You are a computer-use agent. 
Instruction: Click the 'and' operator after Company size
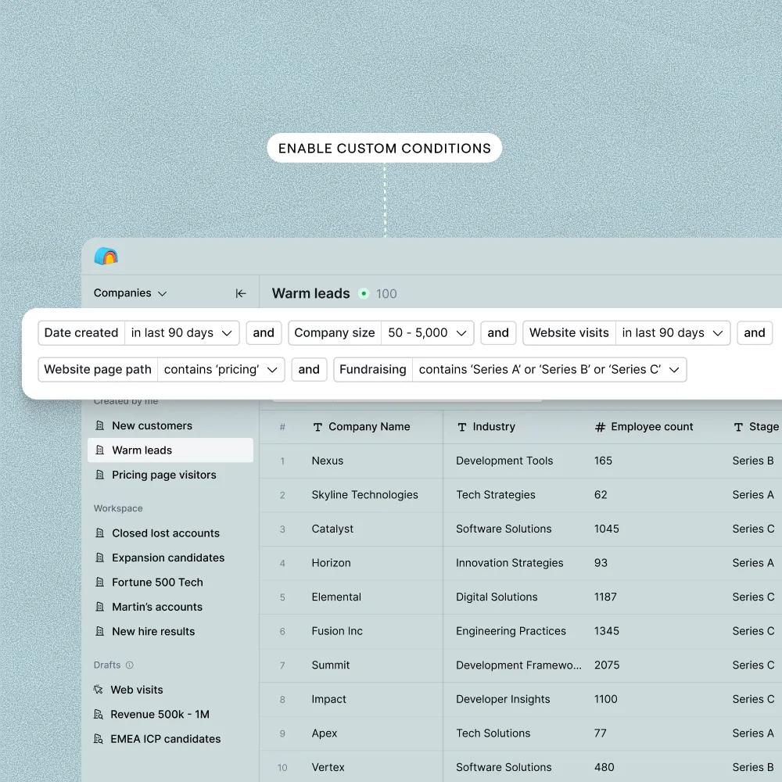(498, 332)
